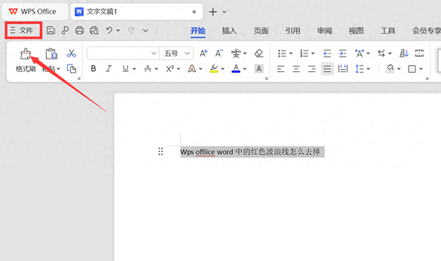This screenshot has width=441, height=261.
Task: Expand the Undo history dropdown
Action: [x=118, y=30]
